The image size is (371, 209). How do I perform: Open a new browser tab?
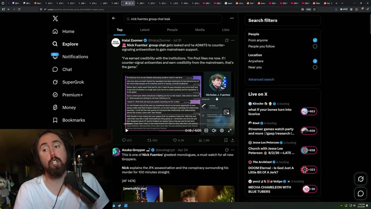click(x=336, y=3)
